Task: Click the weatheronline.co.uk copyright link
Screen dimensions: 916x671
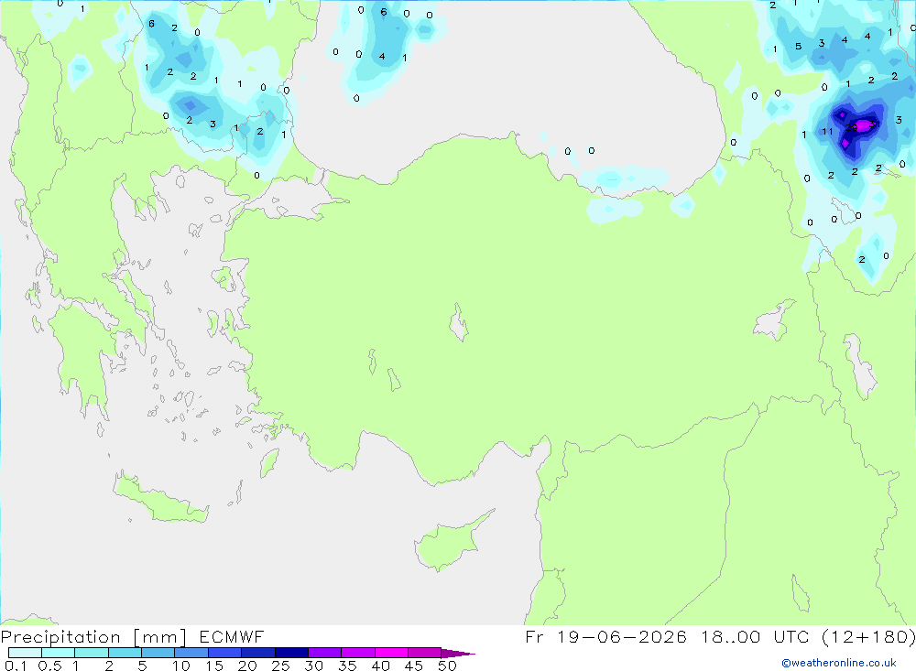Action: click(838, 663)
